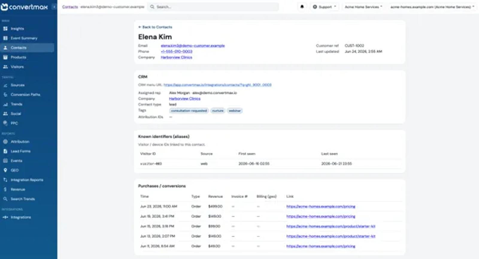479x259 pixels.
Task: Open the Acme Home Services account dropdown
Action: click(x=363, y=7)
